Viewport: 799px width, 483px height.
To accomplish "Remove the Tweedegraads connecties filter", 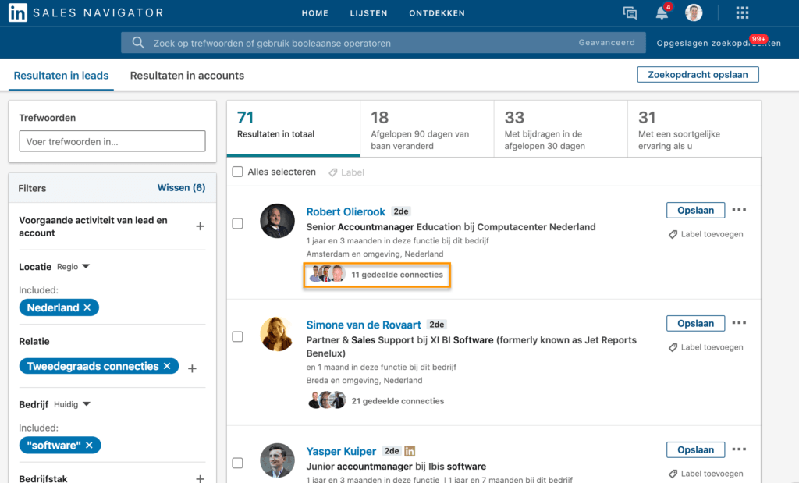I will 167,366.
